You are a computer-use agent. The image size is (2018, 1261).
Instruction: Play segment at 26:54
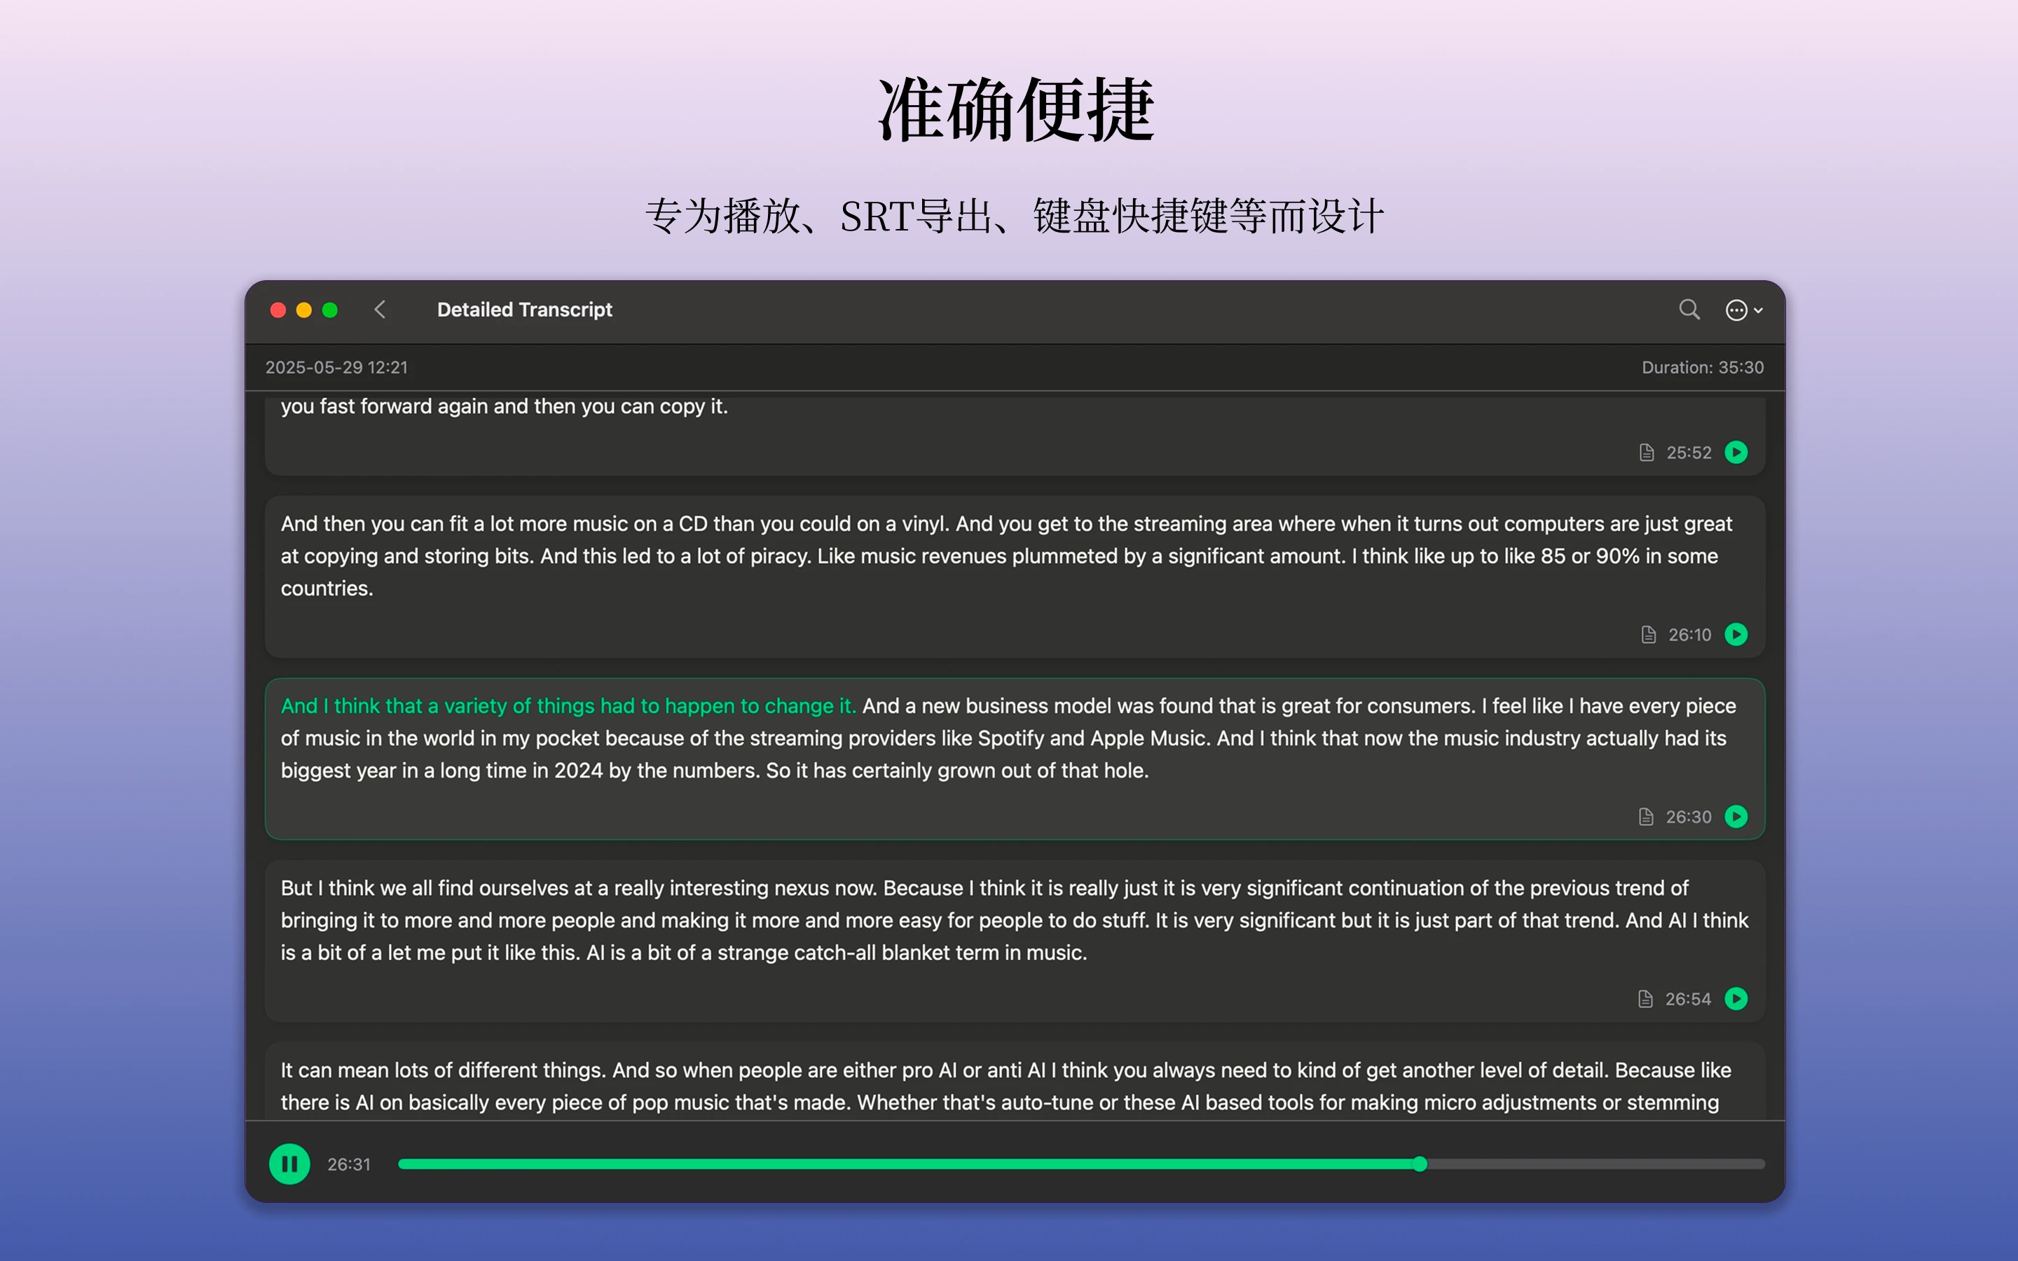click(x=1736, y=999)
